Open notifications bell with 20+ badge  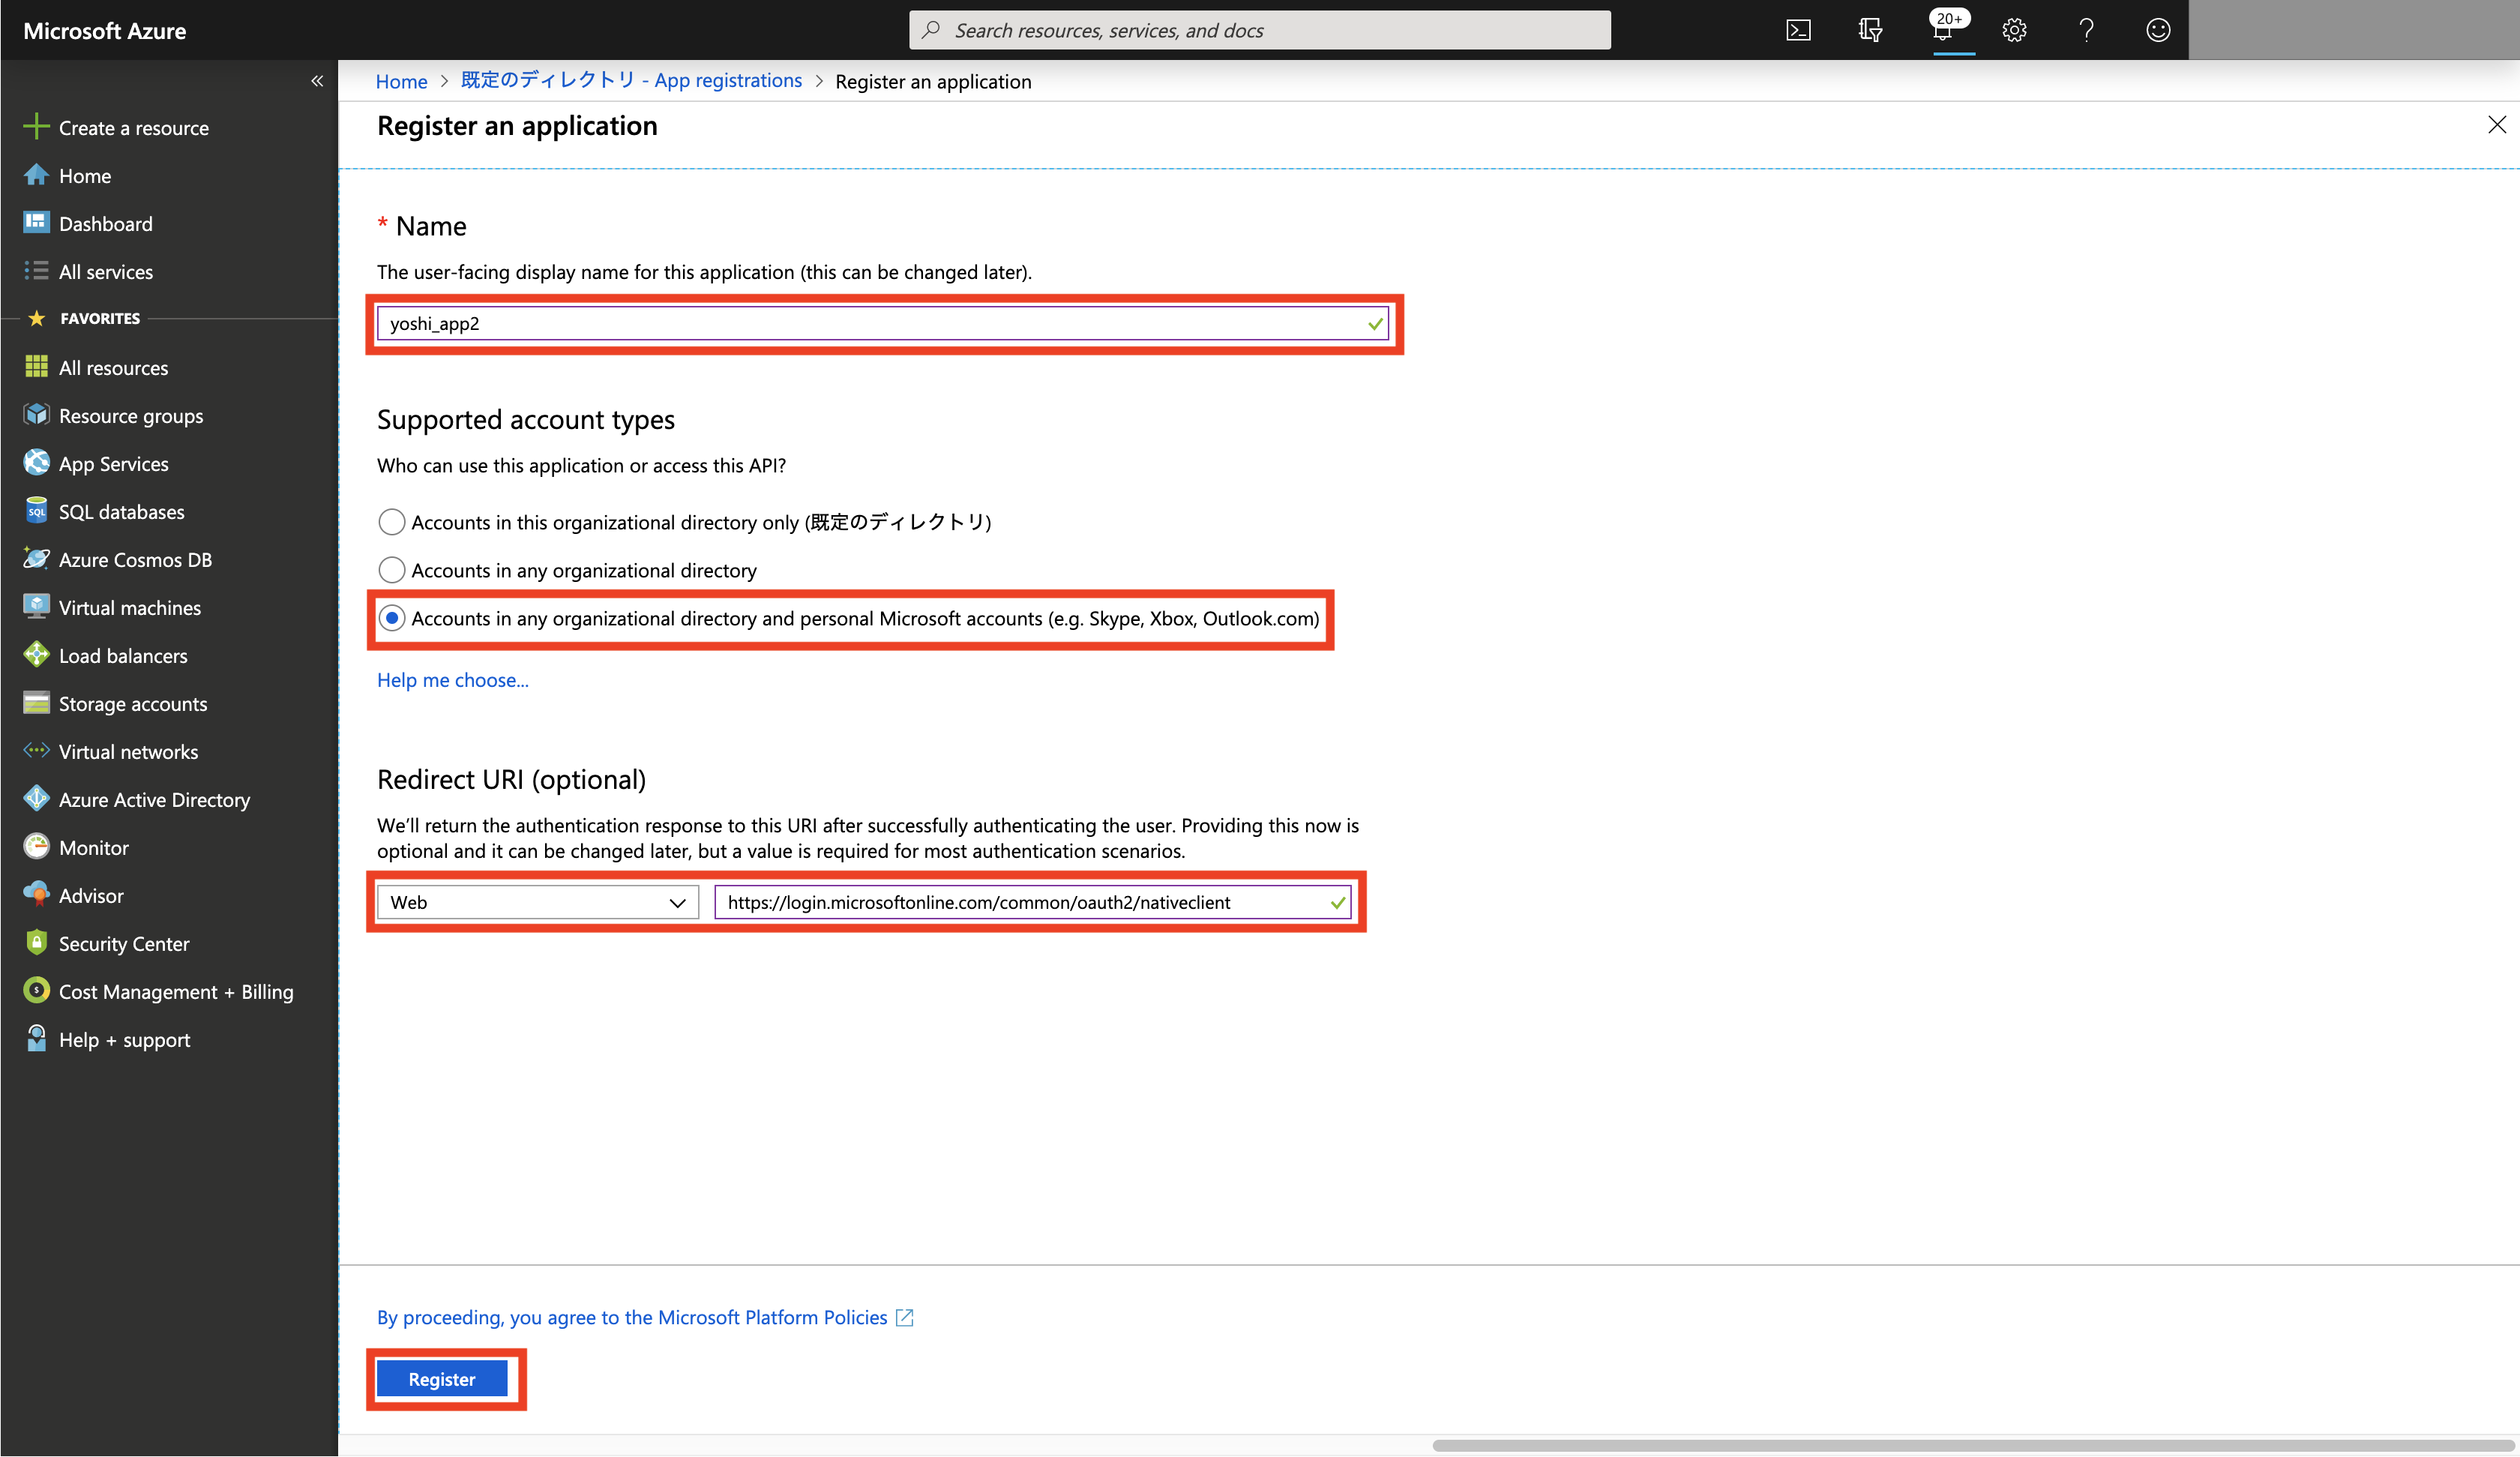click(1944, 30)
